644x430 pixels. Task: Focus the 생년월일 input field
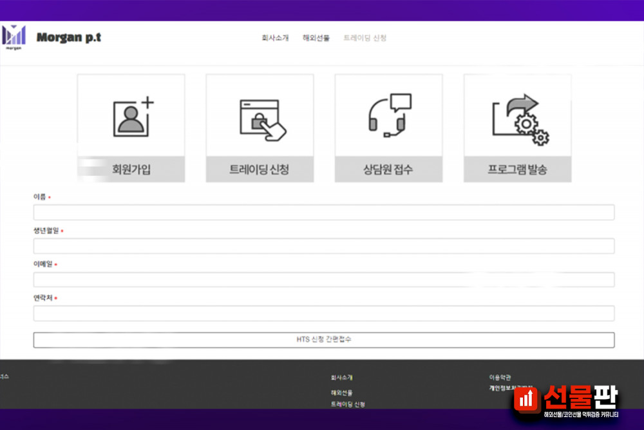tap(323, 246)
